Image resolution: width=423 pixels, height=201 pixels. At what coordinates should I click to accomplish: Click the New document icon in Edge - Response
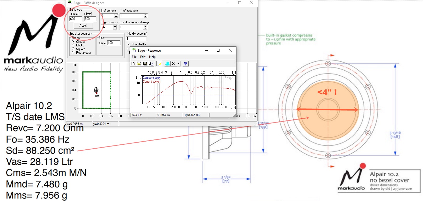click(x=133, y=64)
